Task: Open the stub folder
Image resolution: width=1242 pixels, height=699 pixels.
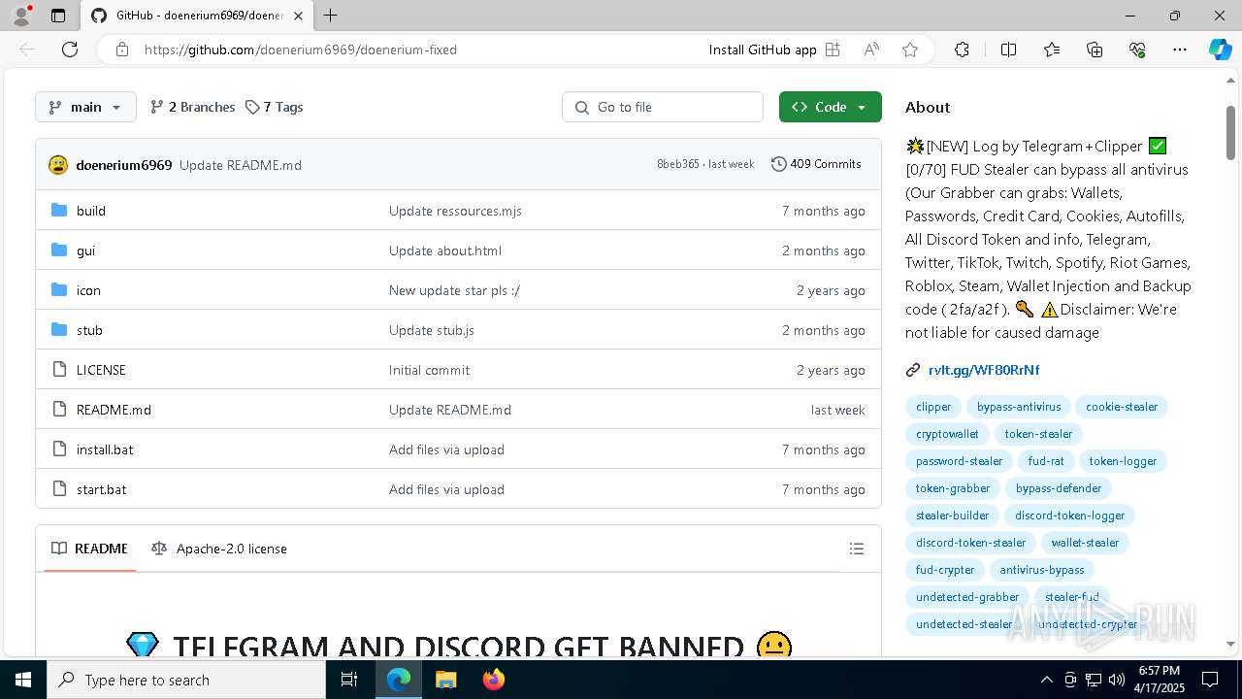Action: click(89, 330)
